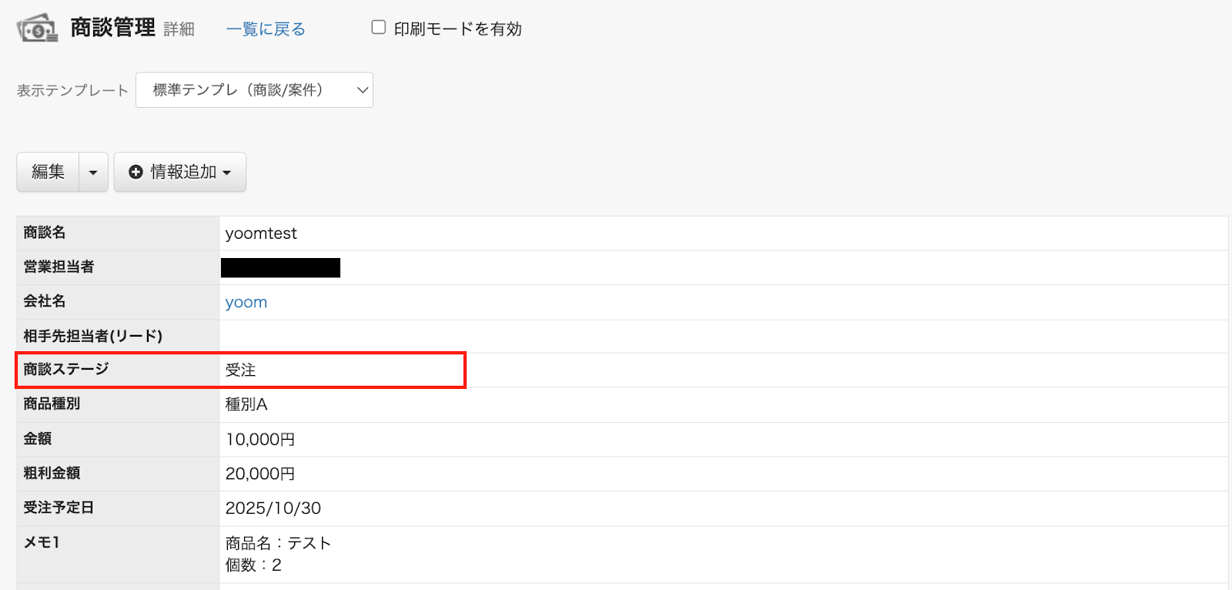Open the 情報追加 dropdown menu
Viewport: 1232px width, 590px height.
pyautogui.click(x=180, y=172)
